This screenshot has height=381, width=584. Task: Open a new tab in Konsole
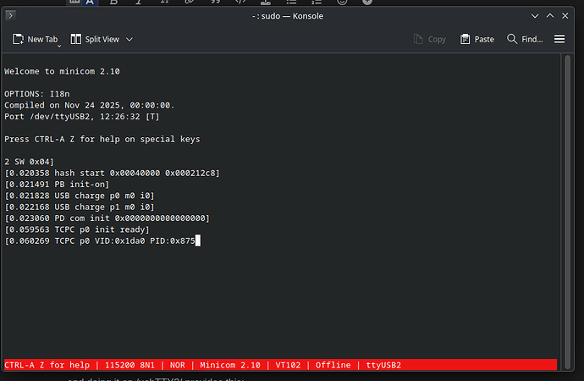35,39
